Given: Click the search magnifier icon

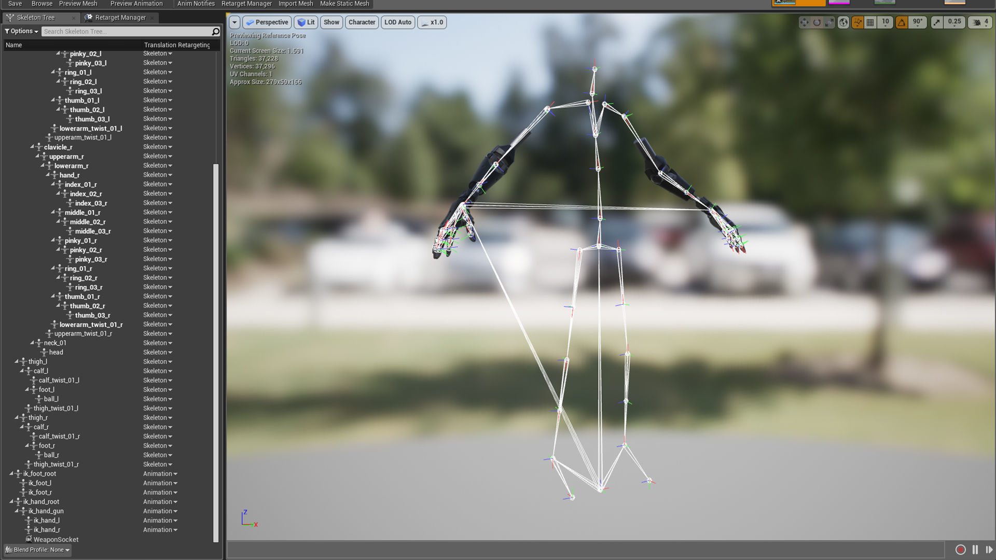Looking at the screenshot, I should tap(216, 32).
